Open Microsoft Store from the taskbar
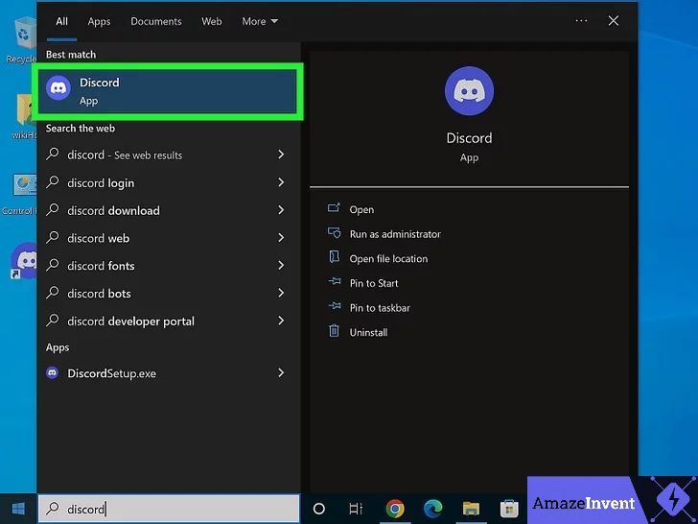Viewport: 698px width, 524px height. pos(509,509)
